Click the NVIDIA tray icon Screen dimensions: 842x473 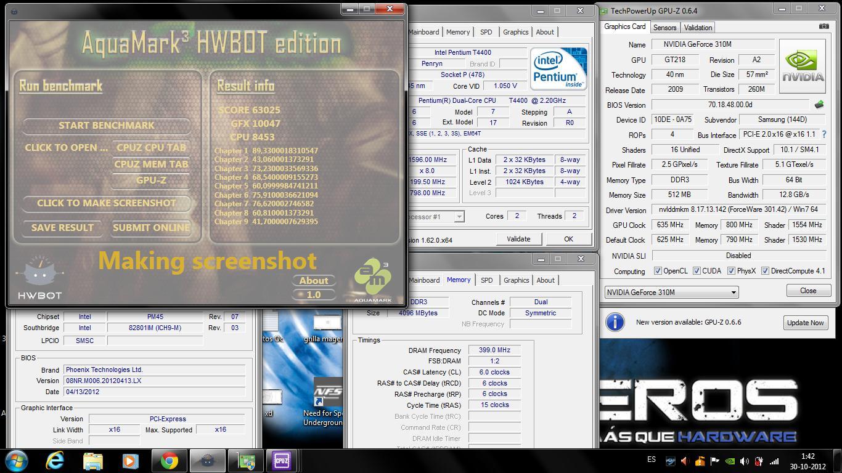[729, 461]
